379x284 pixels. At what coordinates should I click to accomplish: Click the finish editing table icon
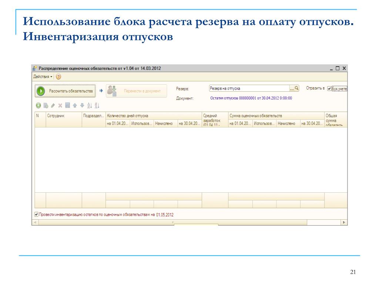click(x=68, y=105)
